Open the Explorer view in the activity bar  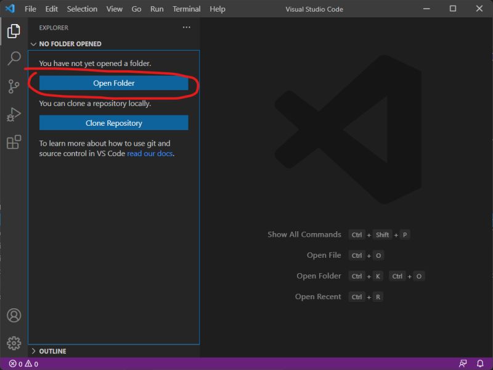tap(14, 30)
